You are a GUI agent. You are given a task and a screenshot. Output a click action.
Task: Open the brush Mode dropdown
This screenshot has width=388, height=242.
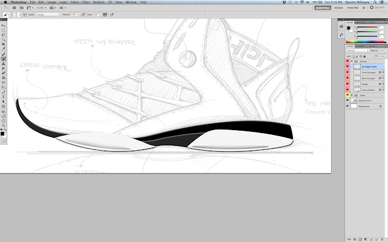(x=48, y=15)
